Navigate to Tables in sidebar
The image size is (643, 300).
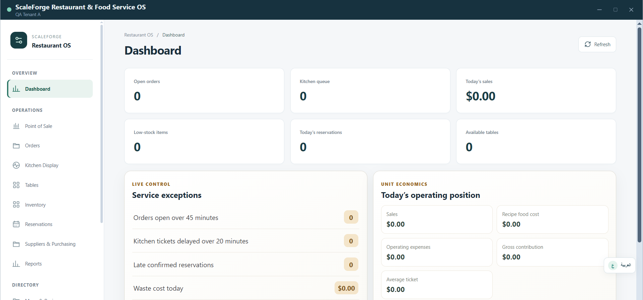point(50,185)
